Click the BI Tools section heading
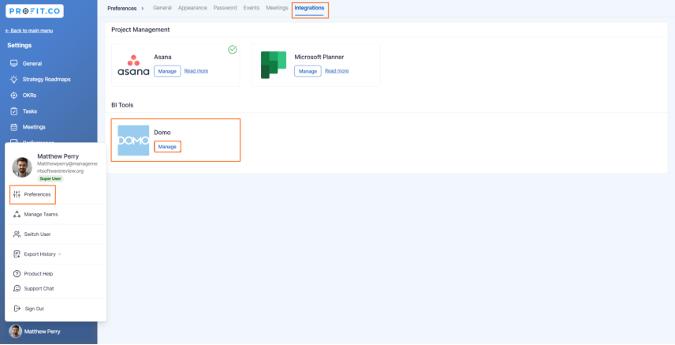The image size is (675, 345). tap(122, 105)
